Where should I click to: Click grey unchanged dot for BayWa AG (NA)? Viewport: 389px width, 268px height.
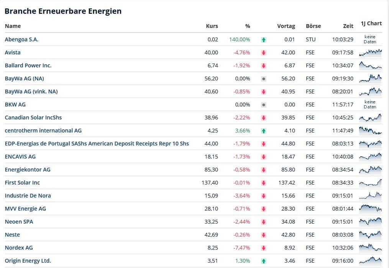pos(264,79)
